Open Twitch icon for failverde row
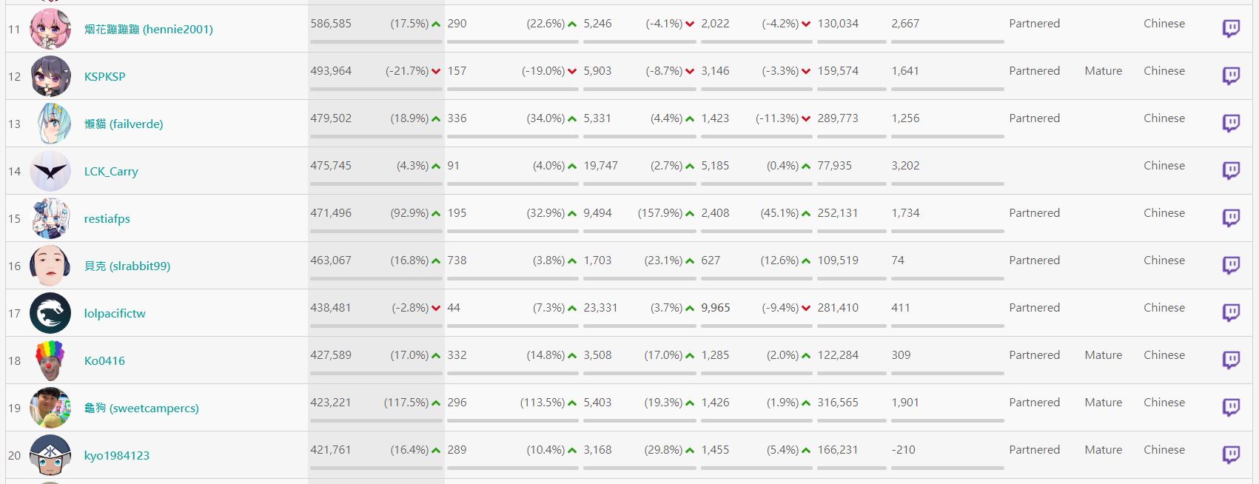 pos(1231,124)
